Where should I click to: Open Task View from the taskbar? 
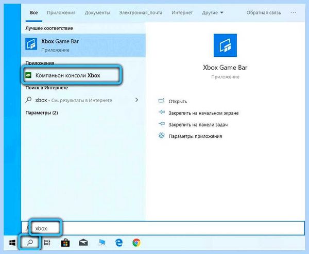tap(47, 243)
